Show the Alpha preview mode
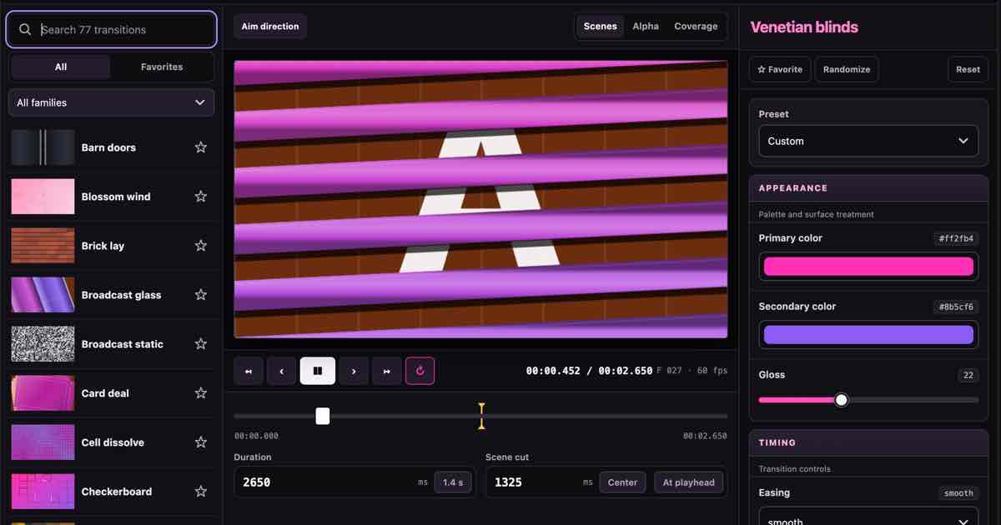This screenshot has width=1001, height=525. click(x=646, y=27)
